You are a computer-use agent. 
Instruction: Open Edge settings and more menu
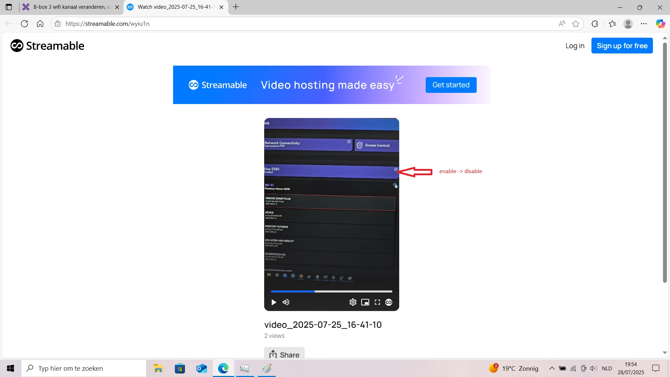[x=644, y=24]
